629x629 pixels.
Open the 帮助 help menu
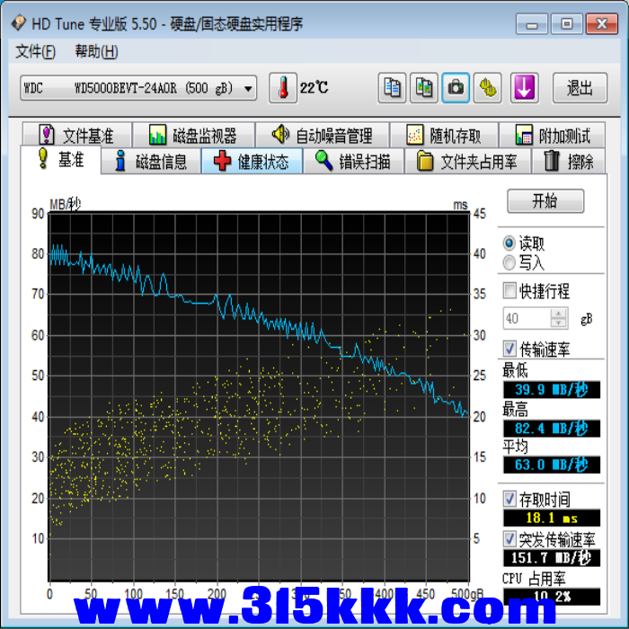(x=96, y=52)
